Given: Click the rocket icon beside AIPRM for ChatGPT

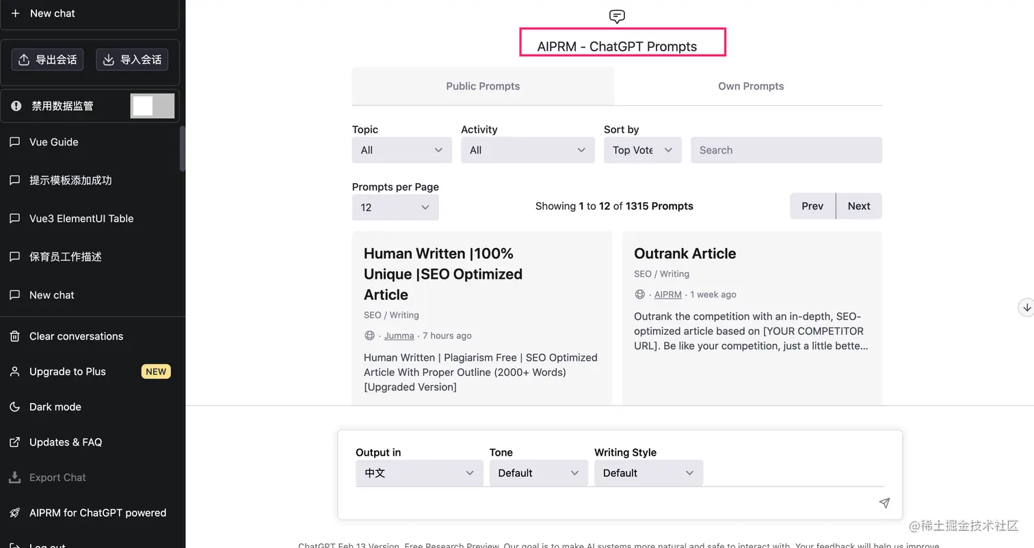Looking at the screenshot, I should click(x=14, y=512).
